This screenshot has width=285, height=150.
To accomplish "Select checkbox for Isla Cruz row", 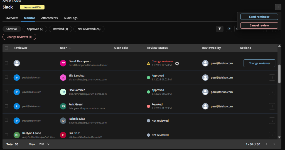I will pos(7,134).
